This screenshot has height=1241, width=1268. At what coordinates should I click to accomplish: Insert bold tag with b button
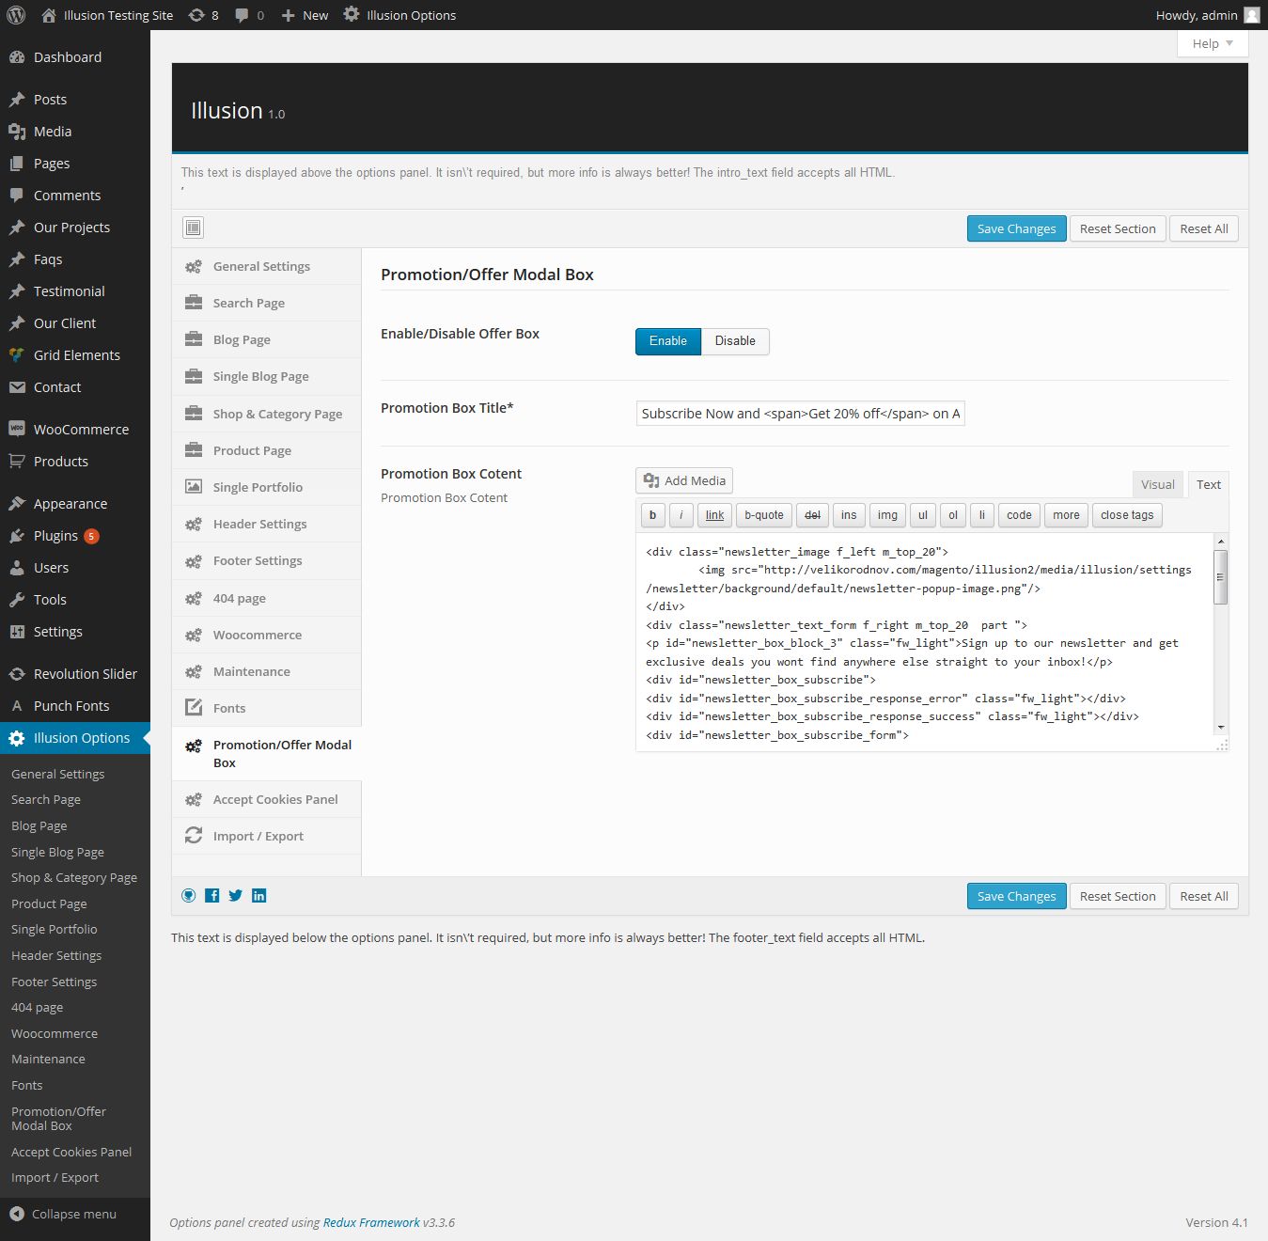[652, 515]
